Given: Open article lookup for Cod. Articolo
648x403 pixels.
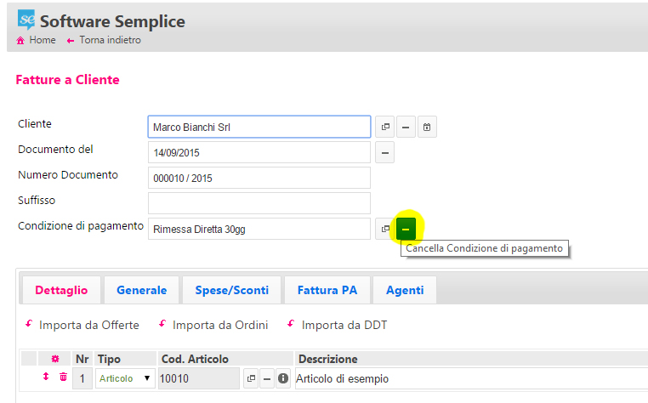Looking at the screenshot, I should click(251, 378).
